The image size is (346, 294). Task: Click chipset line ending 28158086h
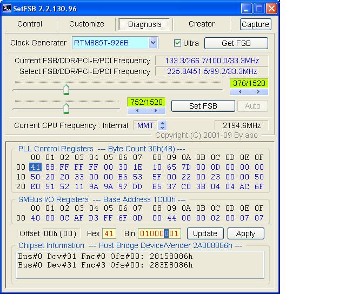pos(105,256)
